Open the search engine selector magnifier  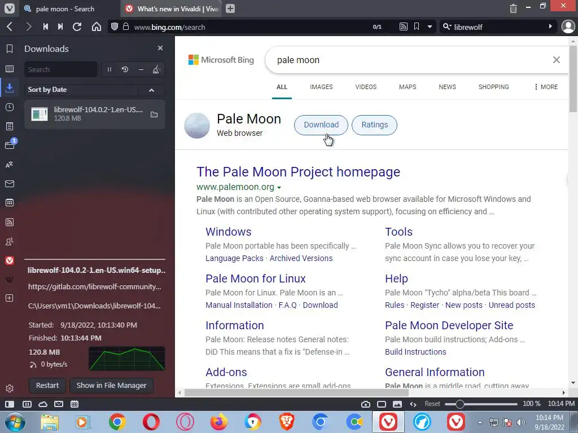tap(447, 26)
